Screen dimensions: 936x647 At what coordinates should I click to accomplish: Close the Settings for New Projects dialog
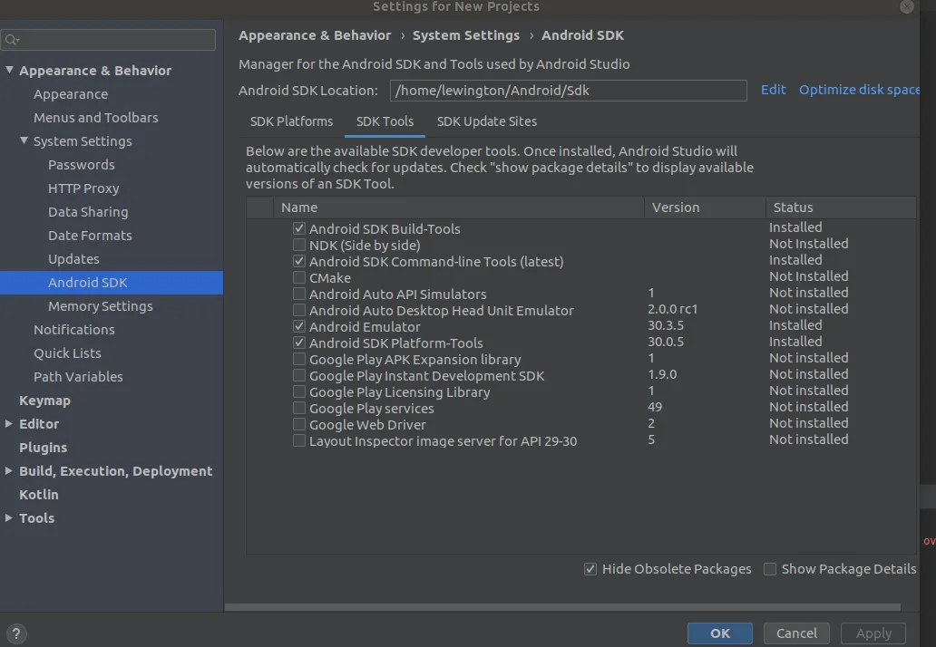pos(907,6)
